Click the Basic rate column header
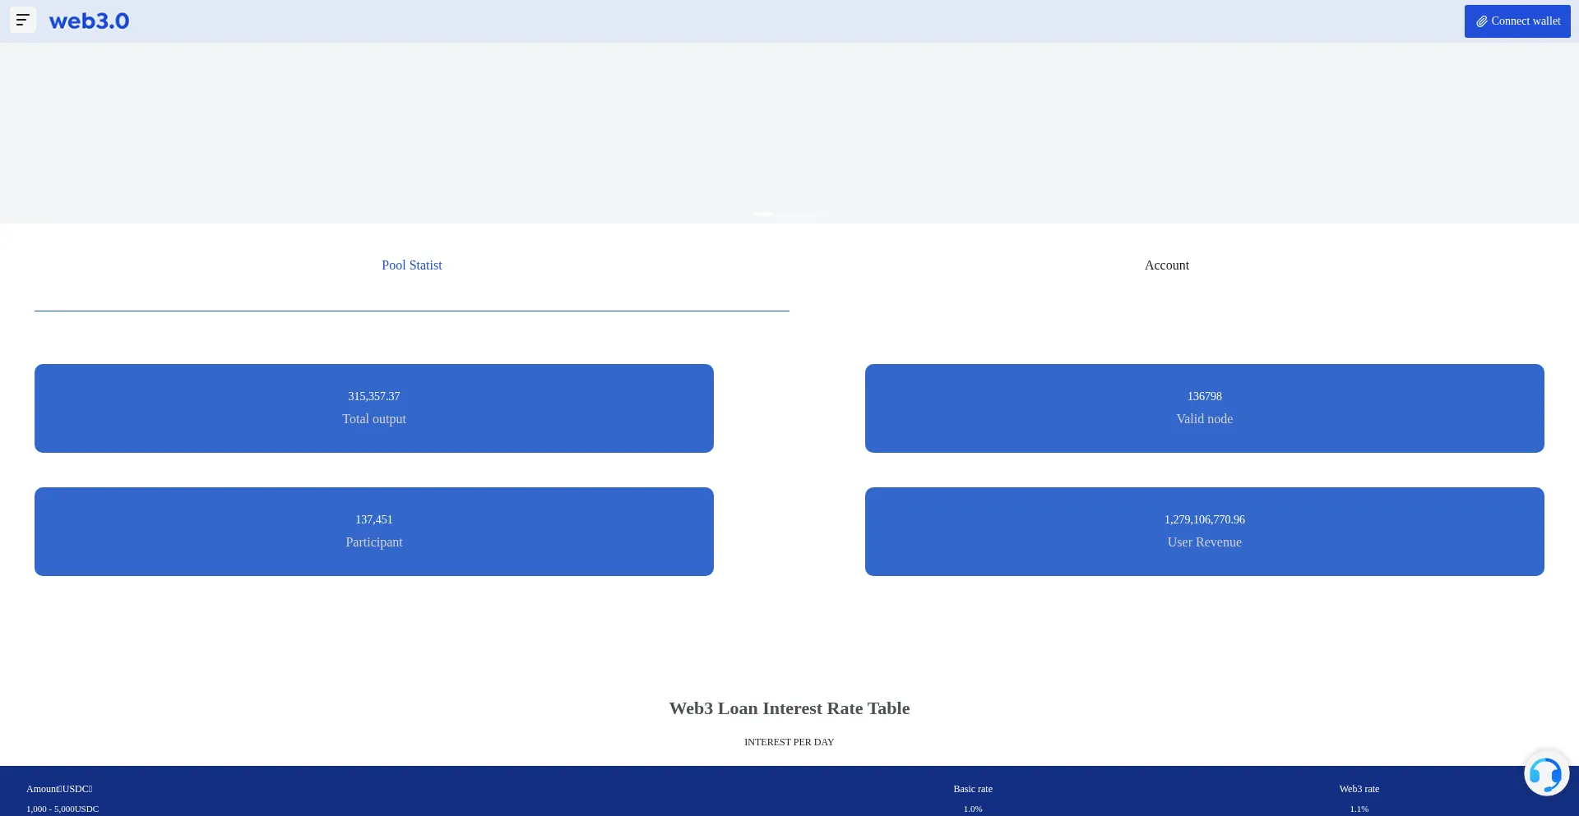 [x=973, y=789]
